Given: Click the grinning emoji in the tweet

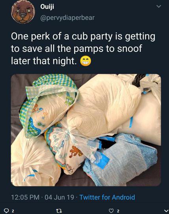Looking at the screenshot, I should (85, 61).
